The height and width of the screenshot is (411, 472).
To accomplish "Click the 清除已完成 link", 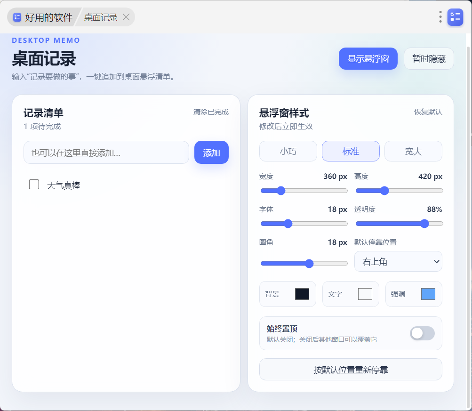I will 211,112.
